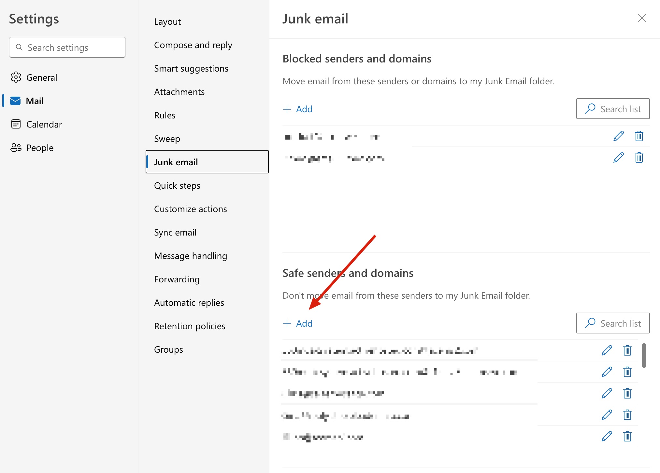The image size is (660, 473).
Task: Edit the first blocked sender entry
Action: [618, 136]
